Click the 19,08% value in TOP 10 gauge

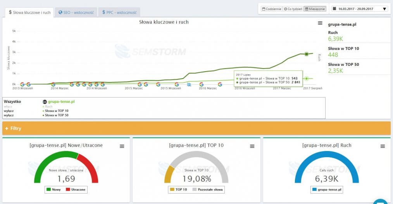[197, 179]
